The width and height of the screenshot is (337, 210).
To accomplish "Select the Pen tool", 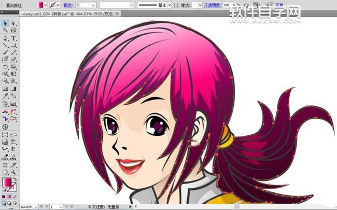I will click(5, 38).
